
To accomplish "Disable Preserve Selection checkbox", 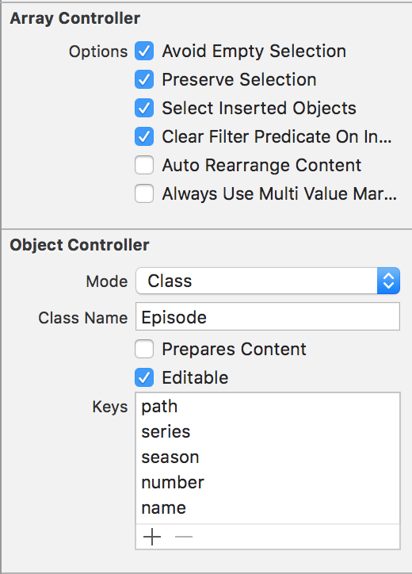I will click(144, 79).
